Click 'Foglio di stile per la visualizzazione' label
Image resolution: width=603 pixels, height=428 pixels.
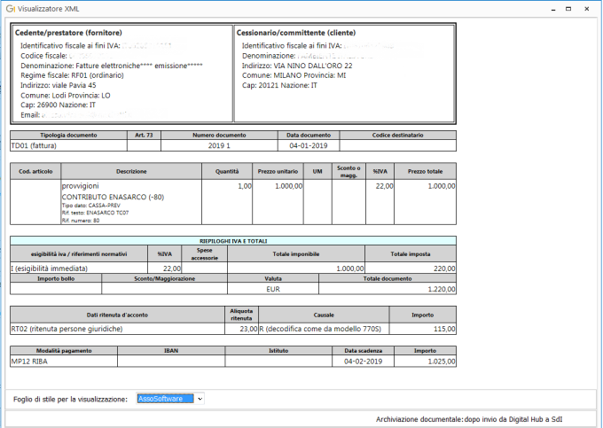70,399
